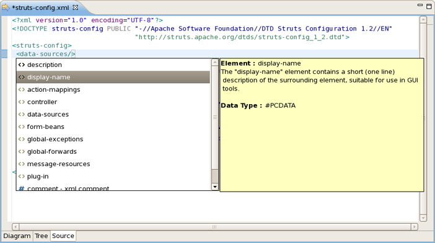Choose comment - xml comment proposal
The image size is (435, 243).
point(113,188)
